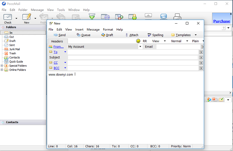Switch to the Headers tab
Image resolution: width=233 pixels, height=151 pixels.
pos(57,41)
